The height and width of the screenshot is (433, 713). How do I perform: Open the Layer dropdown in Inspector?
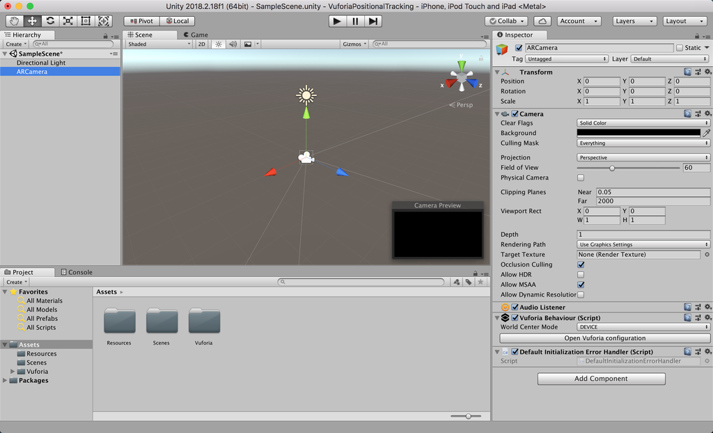tap(670, 58)
